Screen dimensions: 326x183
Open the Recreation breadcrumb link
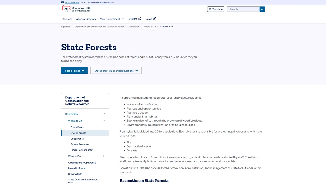134,27
